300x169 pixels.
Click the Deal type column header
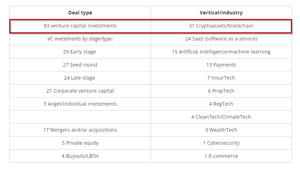80,13
